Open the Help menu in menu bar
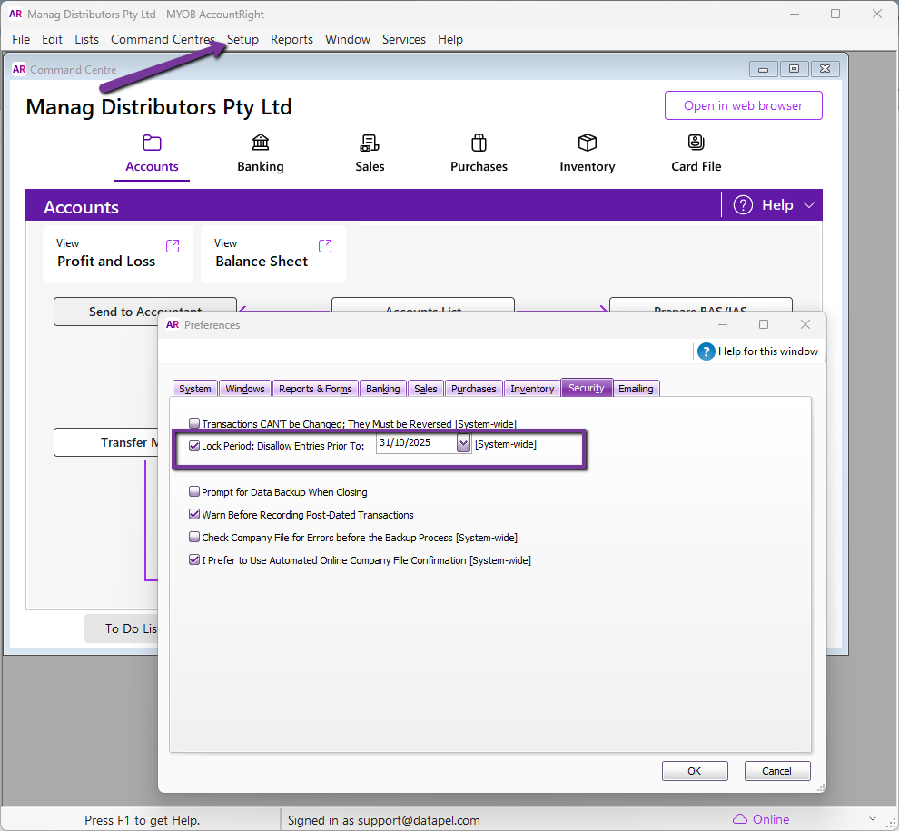Image resolution: width=899 pixels, height=831 pixels. click(x=450, y=40)
